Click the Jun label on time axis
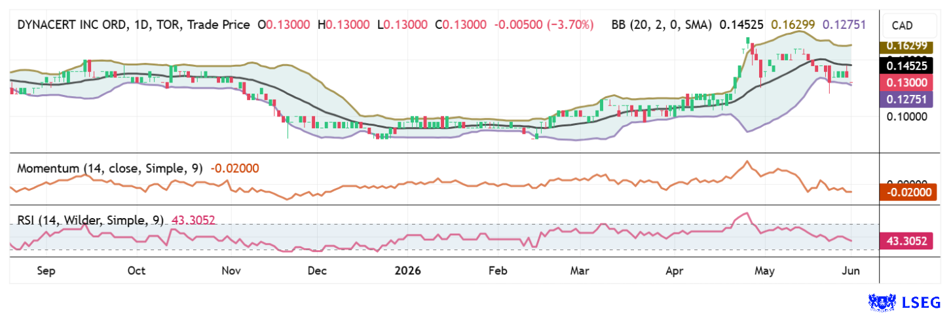This screenshot has width=951, height=313. 851,270
